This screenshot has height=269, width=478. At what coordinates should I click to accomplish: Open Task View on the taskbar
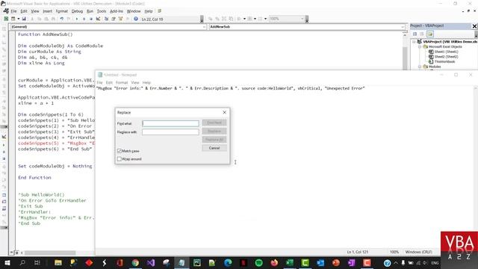pos(37,262)
